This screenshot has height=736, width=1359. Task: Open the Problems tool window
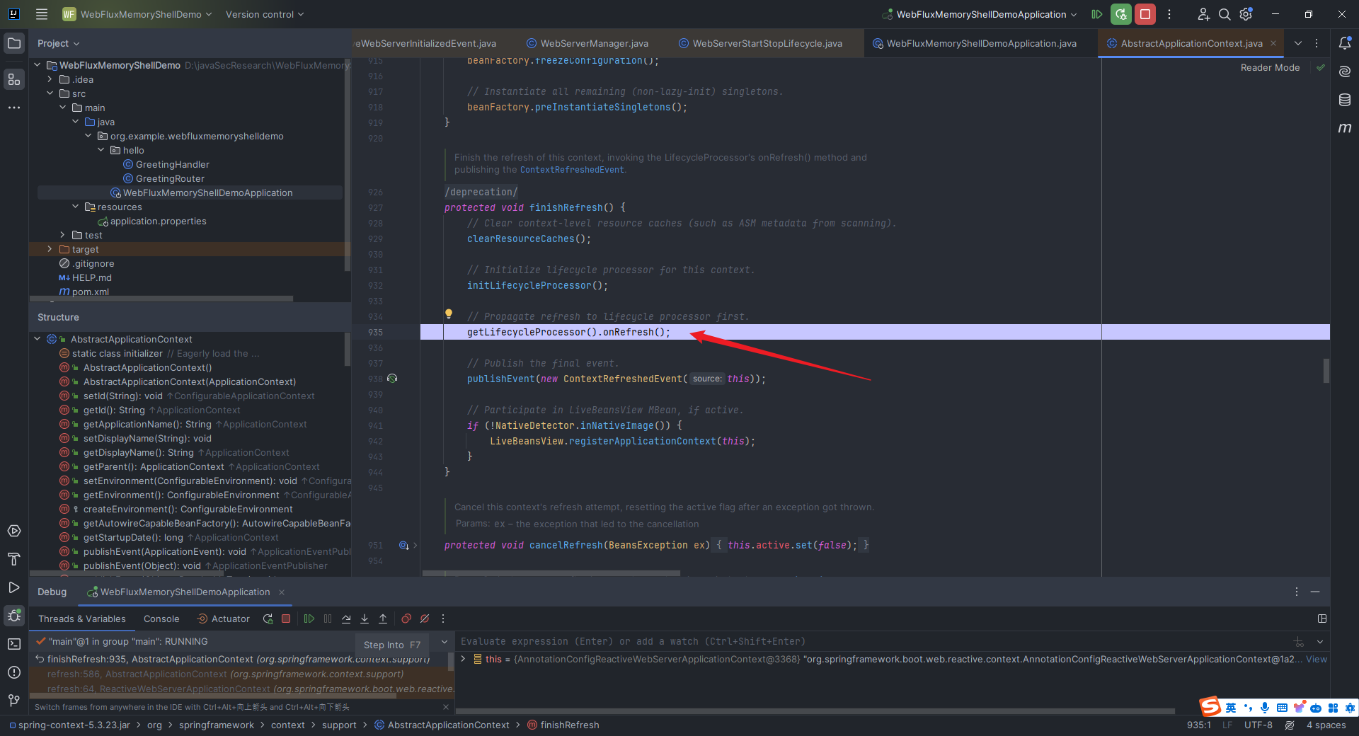click(14, 672)
